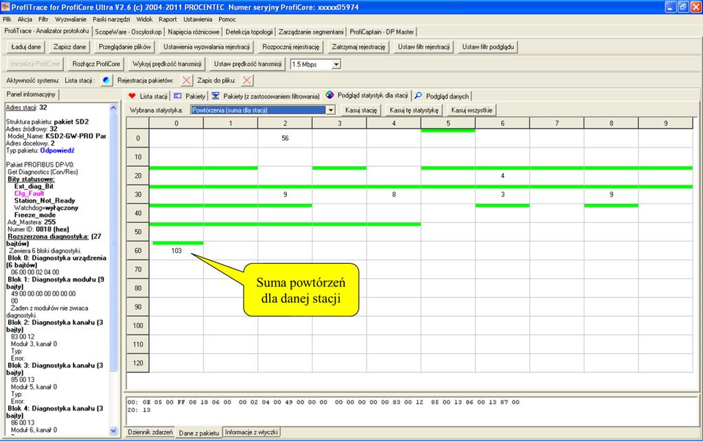Open Ustawienia wyzwalania rejestracji
Screen dimensions: 703x441
tap(206, 47)
